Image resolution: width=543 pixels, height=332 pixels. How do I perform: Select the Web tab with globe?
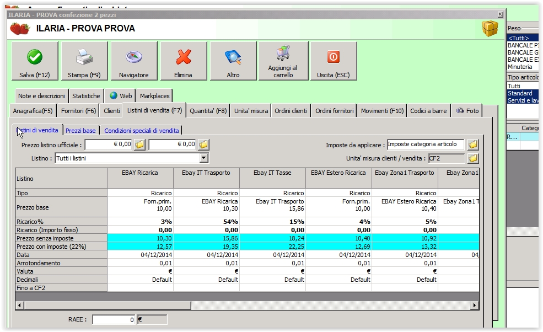(x=121, y=95)
